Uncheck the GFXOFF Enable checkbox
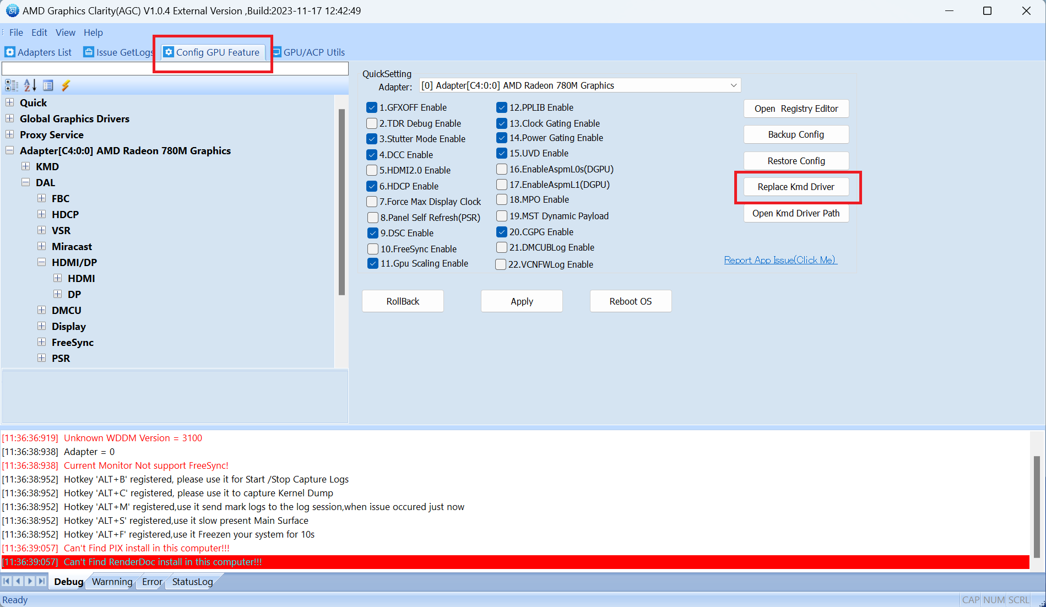Screen dimensions: 1046x607 [x=372, y=107]
